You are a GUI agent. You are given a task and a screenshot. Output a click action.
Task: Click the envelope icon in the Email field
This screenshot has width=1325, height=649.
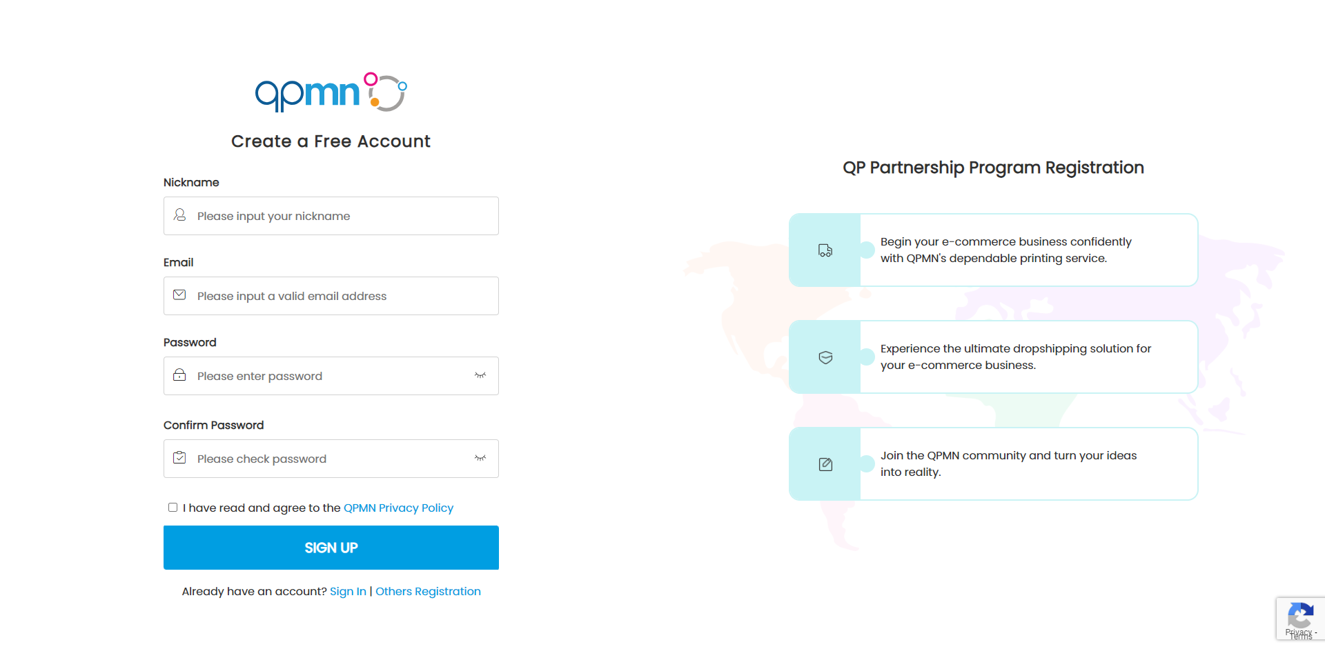click(x=179, y=295)
